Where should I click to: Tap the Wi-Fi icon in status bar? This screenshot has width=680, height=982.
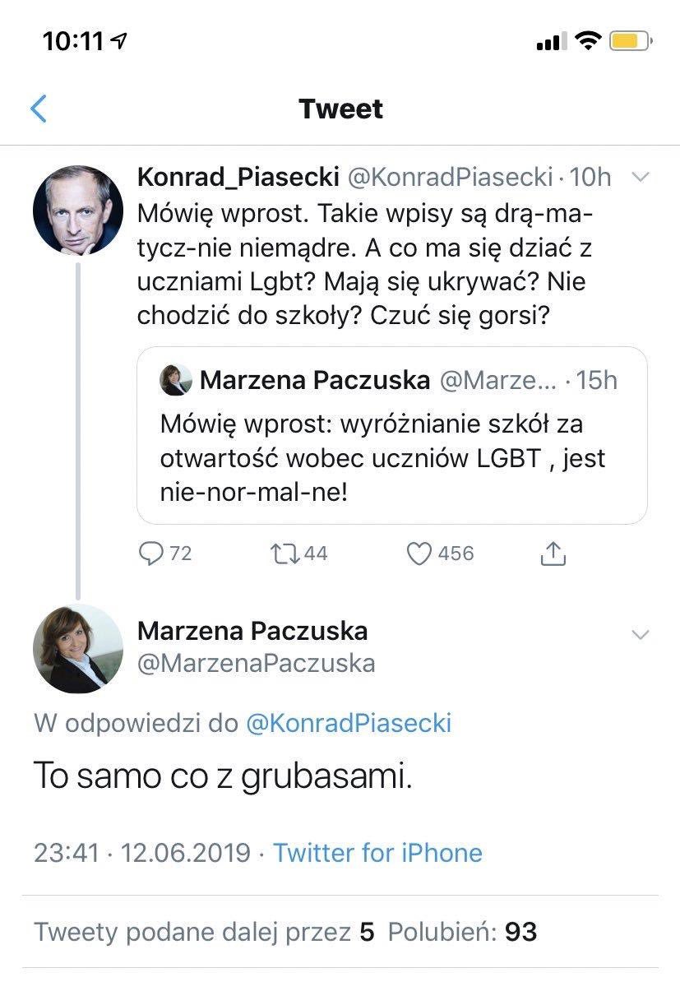[589, 40]
